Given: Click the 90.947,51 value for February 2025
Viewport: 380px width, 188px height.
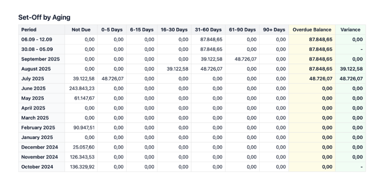Looking at the screenshot, I should coord(84,128).
